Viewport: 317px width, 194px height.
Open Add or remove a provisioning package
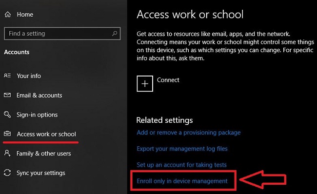click(189, 133)
